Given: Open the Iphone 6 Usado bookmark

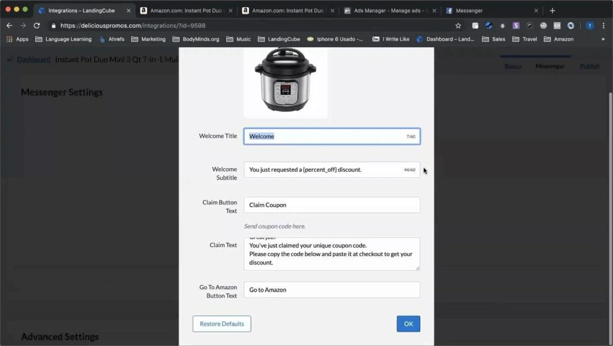Looking at the screenshot, I should pos(335,39).
